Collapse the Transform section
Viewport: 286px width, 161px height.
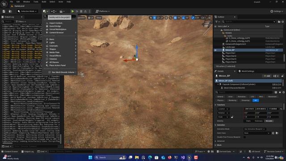coord(215,105)
